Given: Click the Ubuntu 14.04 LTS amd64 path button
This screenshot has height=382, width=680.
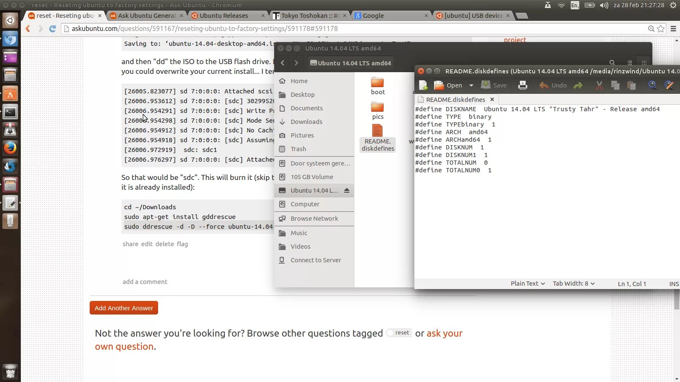Looking at the screenshot, I should click(351, 63).
